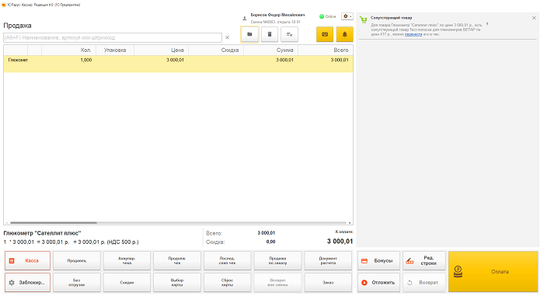The width and height of the screenshot is (544, 296).
Task: Clear the search field with the X
Action: click(227, 37)
